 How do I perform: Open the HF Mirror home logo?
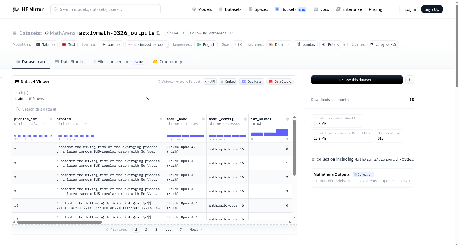28,9
